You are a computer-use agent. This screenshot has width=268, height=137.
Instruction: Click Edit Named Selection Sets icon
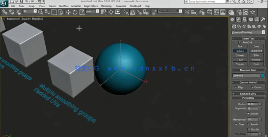pyautogui.click(x=154, y=12)
